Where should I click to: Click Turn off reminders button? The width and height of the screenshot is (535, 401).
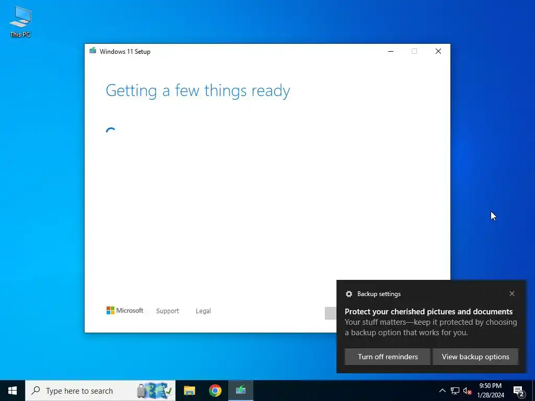point(388,357)
